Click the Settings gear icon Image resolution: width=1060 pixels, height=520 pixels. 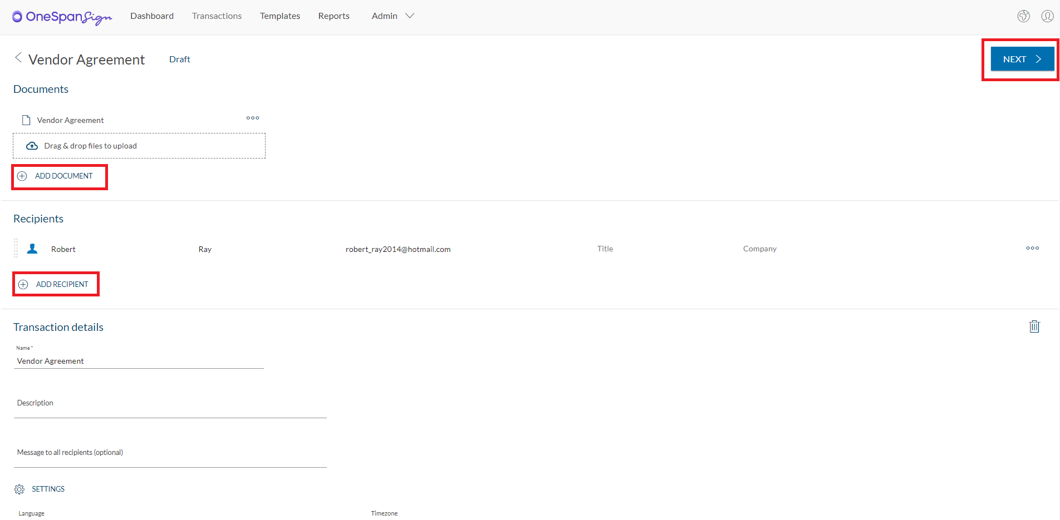coord(19,488)
